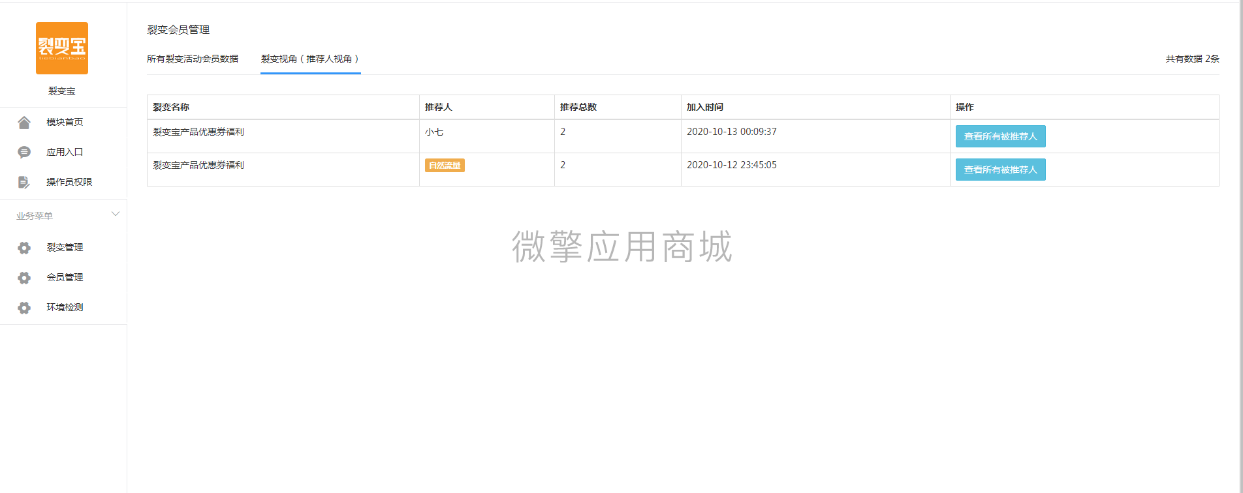Click timestamp 2020-10-12 23:45:05

point(732,165)
